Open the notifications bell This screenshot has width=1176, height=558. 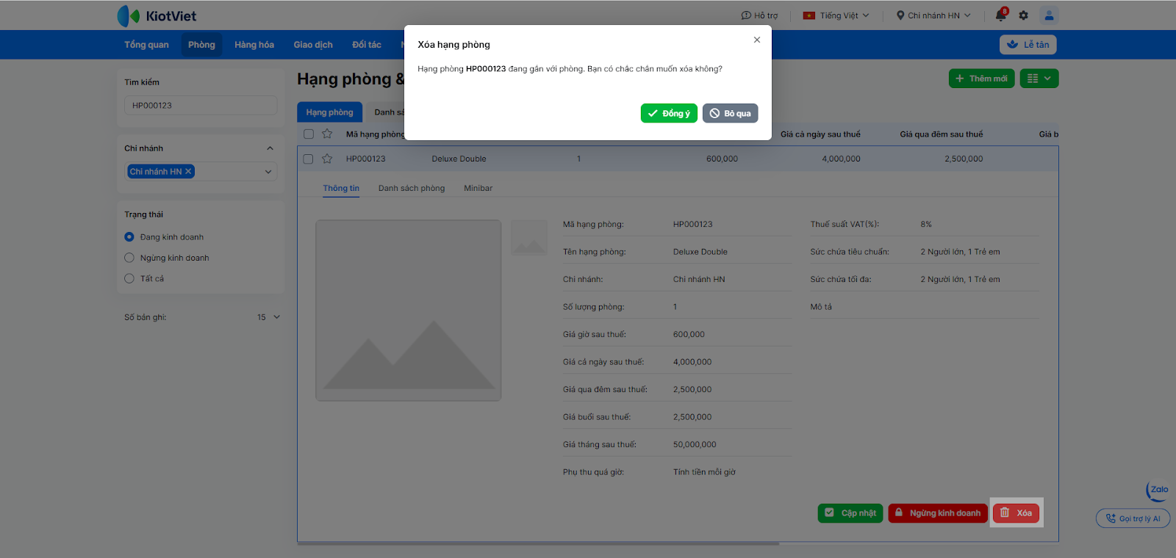coord(1001,15)
